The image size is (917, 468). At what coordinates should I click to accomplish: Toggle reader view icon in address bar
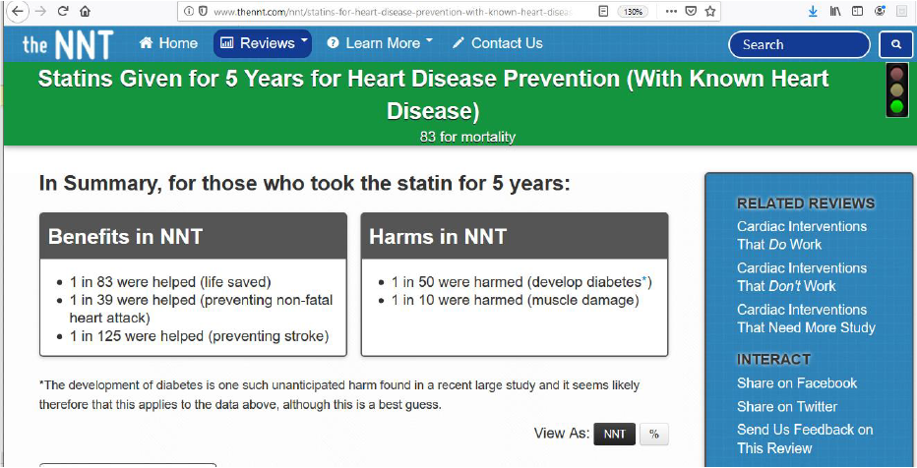602,12
